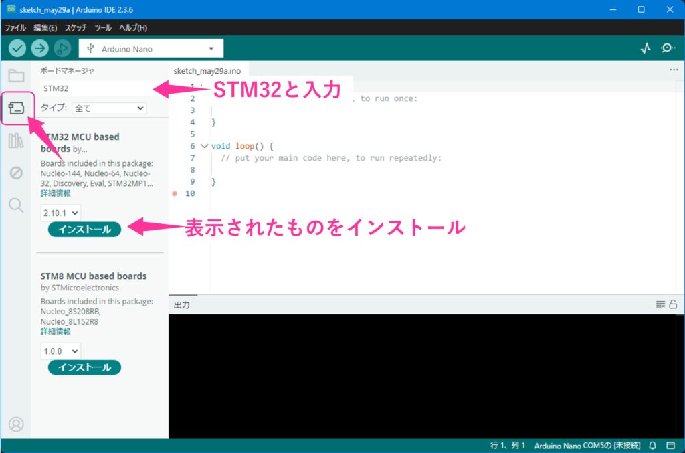This screenshot has height=453, width=685.
Task: Install the STM32 MCU based boards package
Action: tap(84, 230)
